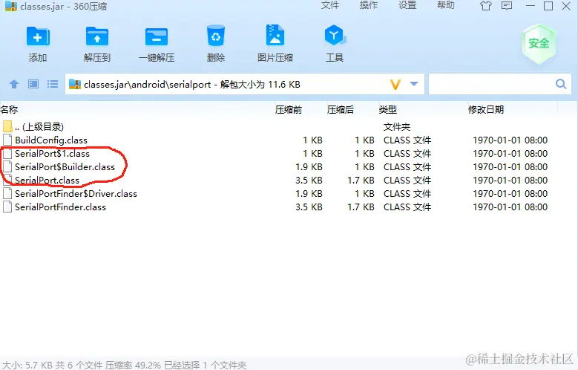Click the file icon of SerialPortFinder.class
The image size is (578, 370).
(7, 207)
